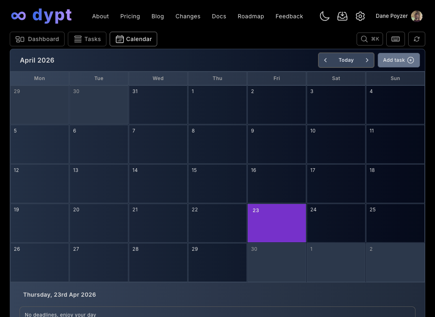Open the Feedback navigation link
The image size is (435, 317).
[x=289, y=16]
